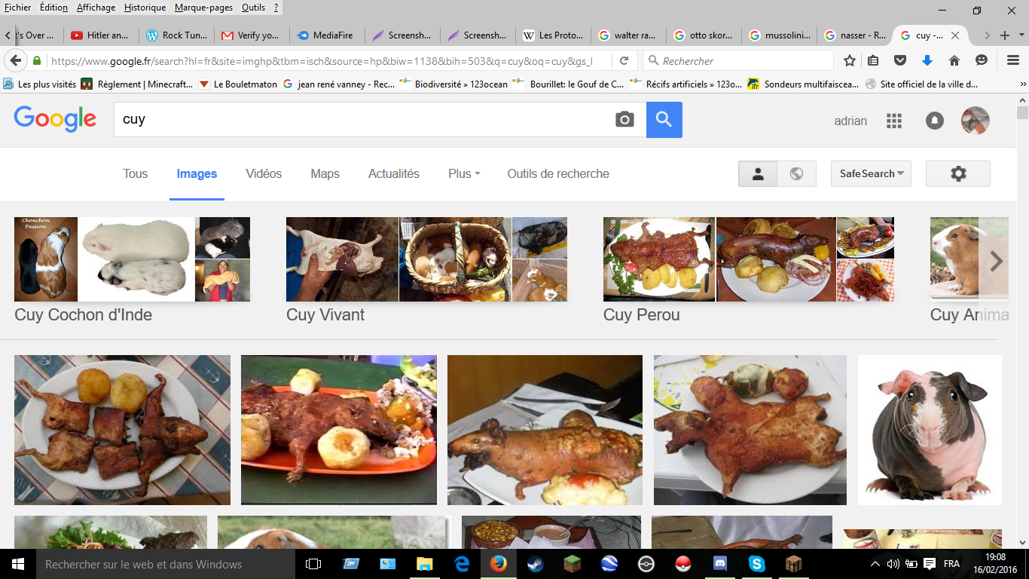Image resolution: width=1029 pixels, height=579 pixels.
Task: Open the Firefox downloads arrow
Action: (x=927, y=60)
